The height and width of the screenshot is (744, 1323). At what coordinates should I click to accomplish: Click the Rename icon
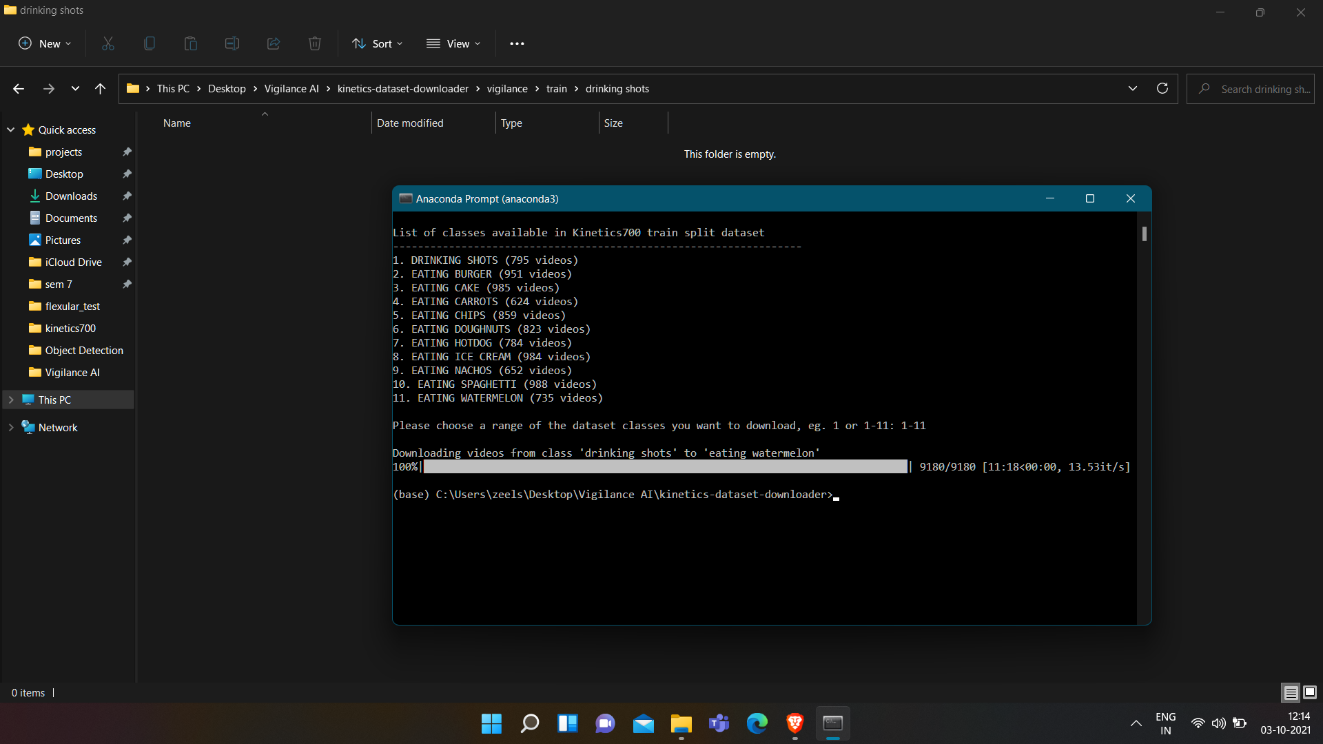click(232, 43)
